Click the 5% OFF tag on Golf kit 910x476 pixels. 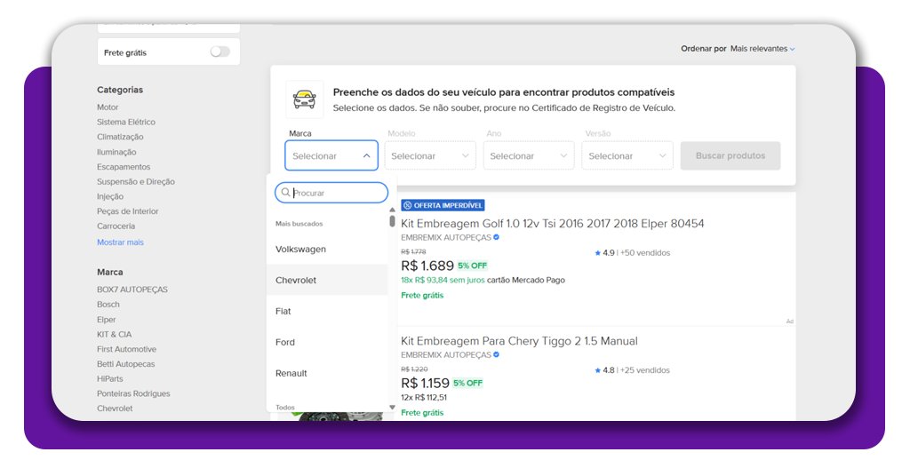(x=473, y=266)
